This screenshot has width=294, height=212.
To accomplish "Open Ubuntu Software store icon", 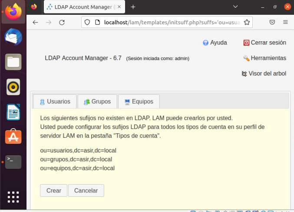I will pyautogui.click(x=13, y=136).
